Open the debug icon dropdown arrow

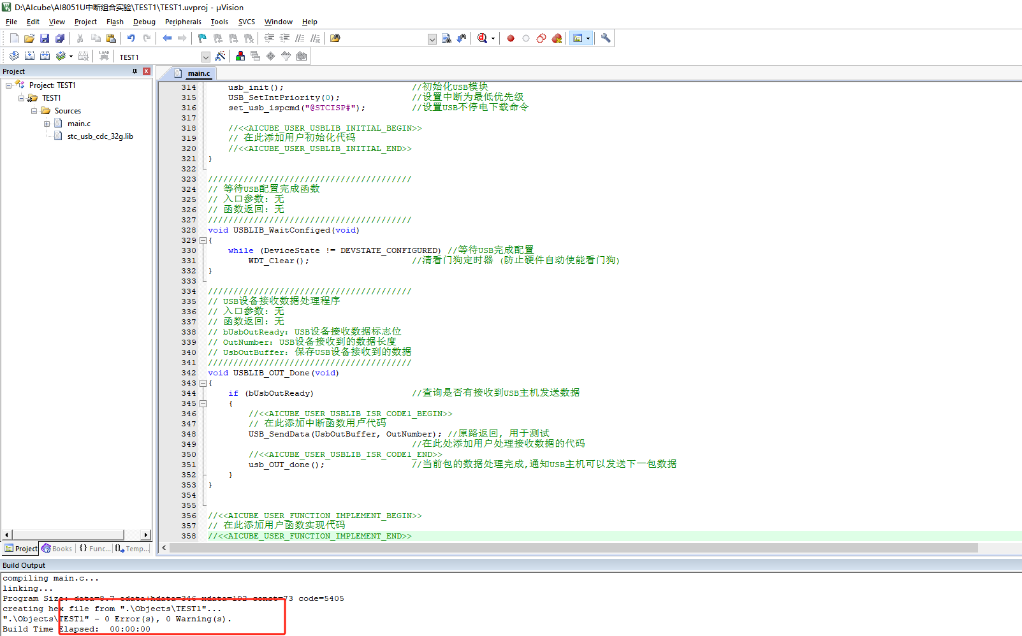[493, 39]
